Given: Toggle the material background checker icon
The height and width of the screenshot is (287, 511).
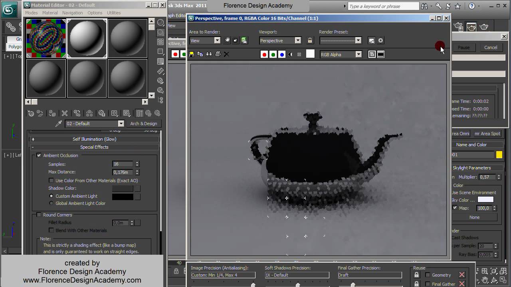Looking at the screenshot, I should [x=160, y=42].
